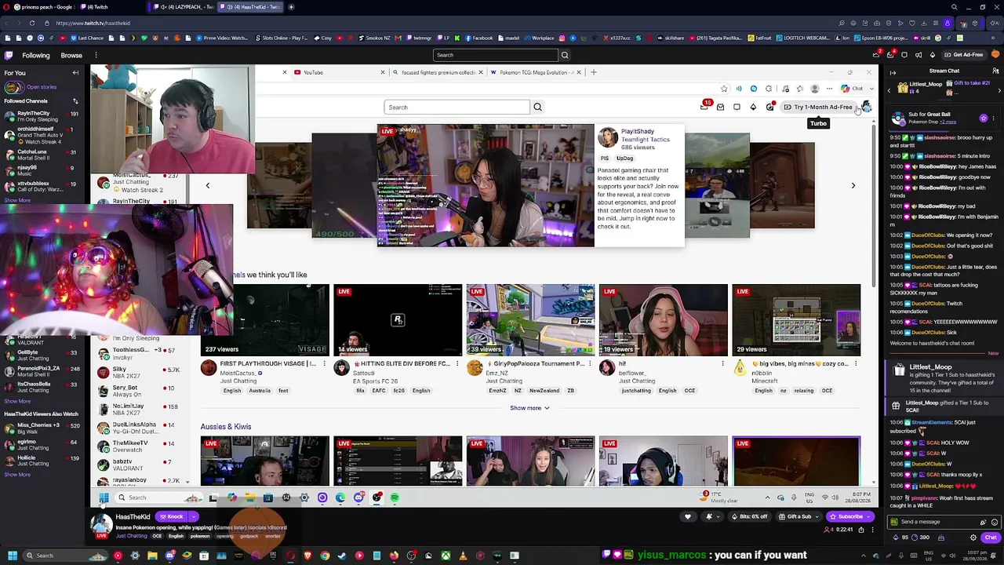Collapse the Stream Chat panel
The height and width of the screenshot is (565, 1004).
point(893,72)
